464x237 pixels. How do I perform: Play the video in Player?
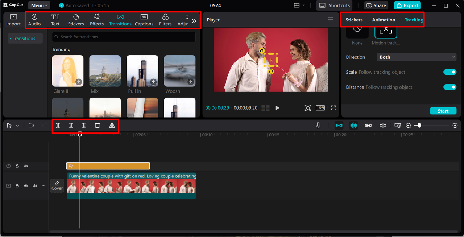pos(277,108)
